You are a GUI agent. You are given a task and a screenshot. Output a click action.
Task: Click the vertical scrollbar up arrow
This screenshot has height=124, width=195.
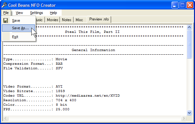click(x=189, y=27)
